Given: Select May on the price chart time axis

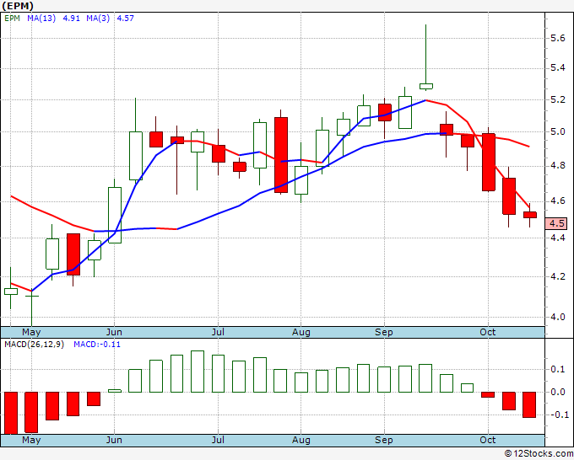Looking at the screenshot, I should click(x=31, y=332).
